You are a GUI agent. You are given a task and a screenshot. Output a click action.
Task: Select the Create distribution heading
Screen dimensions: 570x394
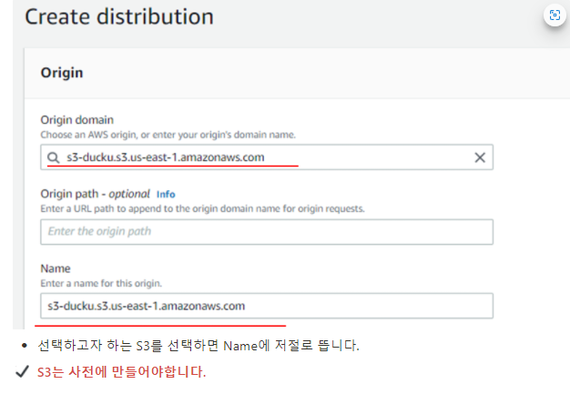pos(119,16)
